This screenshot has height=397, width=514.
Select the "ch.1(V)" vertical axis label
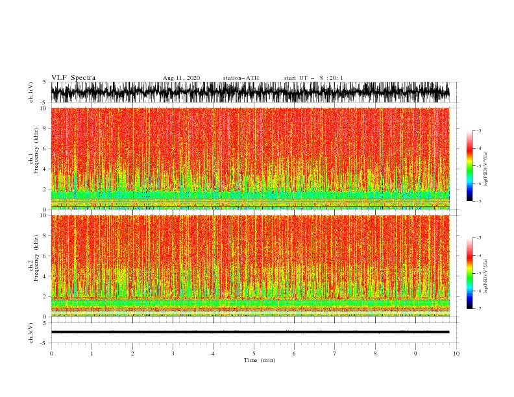tap(31, 92)
